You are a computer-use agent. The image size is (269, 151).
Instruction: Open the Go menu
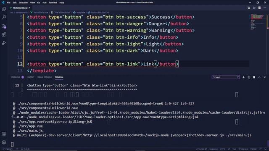point(39,3)
